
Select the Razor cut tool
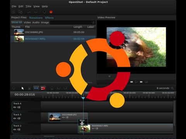pos(29,88)
